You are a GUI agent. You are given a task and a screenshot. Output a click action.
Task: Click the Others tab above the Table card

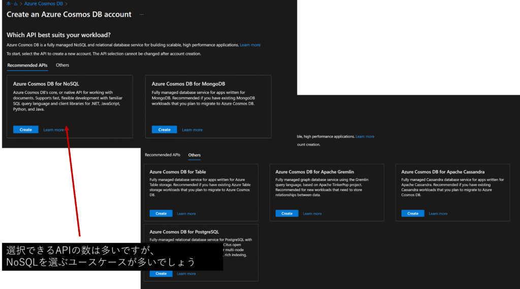(194, 155)
